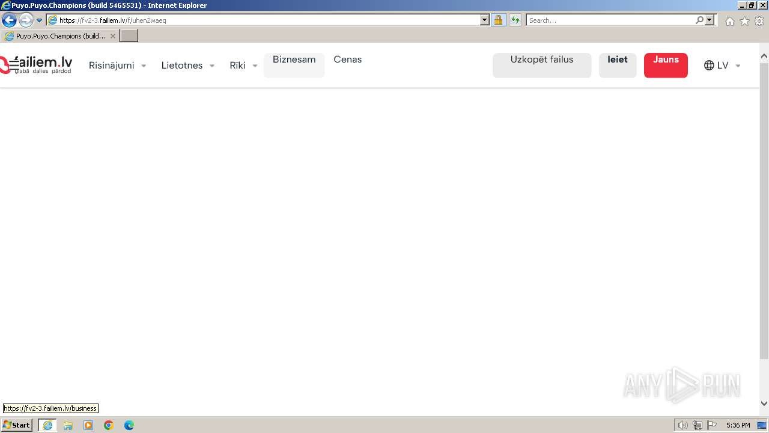This screenshot has width=769, height=433.
Task: Click the page scrollbar up arrow
Action: point(764,57)
